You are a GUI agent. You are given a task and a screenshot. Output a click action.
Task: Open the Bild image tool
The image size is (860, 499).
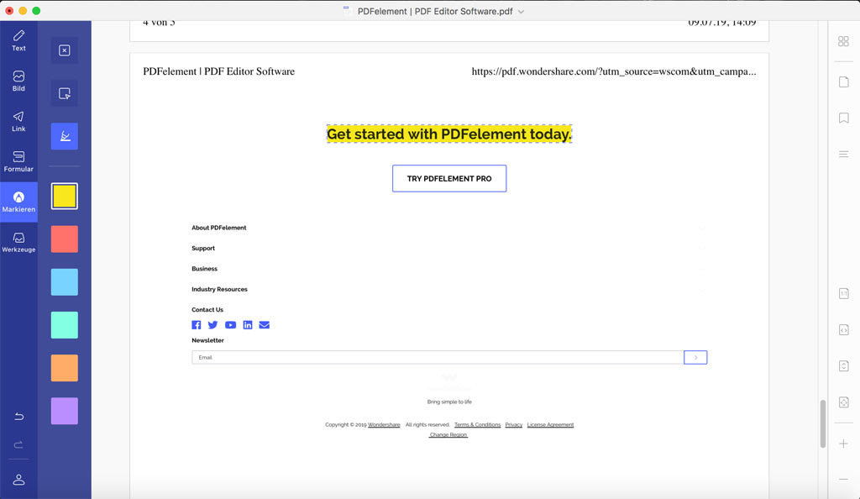tap(18, 81)
